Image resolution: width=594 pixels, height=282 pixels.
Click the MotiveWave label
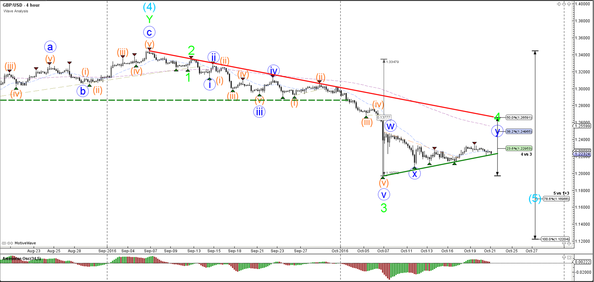pos(25,243)
